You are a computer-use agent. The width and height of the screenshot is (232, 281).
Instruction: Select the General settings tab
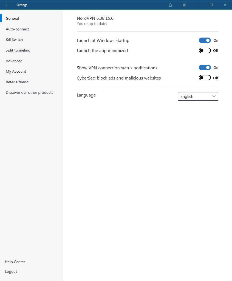[12, 18]
